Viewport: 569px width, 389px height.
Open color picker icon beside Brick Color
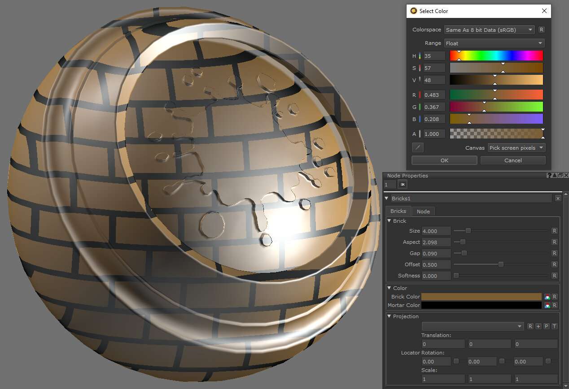pos(547,297)
